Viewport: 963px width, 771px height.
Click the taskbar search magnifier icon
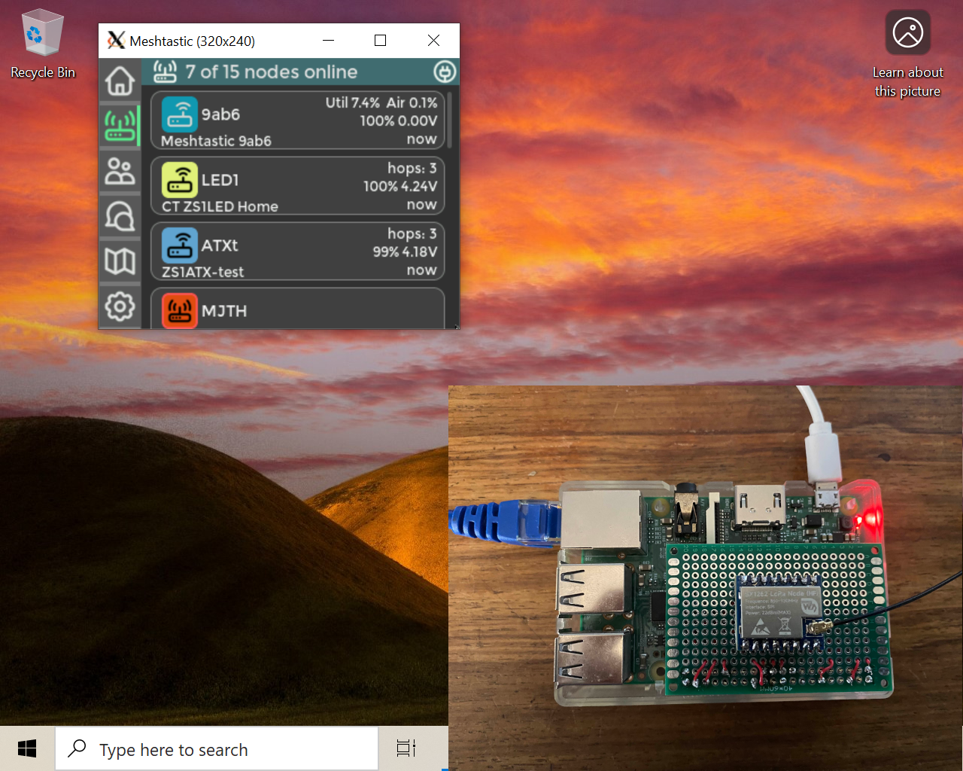[x=77, y=748]
